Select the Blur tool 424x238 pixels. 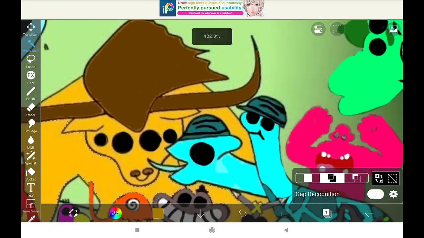click(x=31, y=142)
